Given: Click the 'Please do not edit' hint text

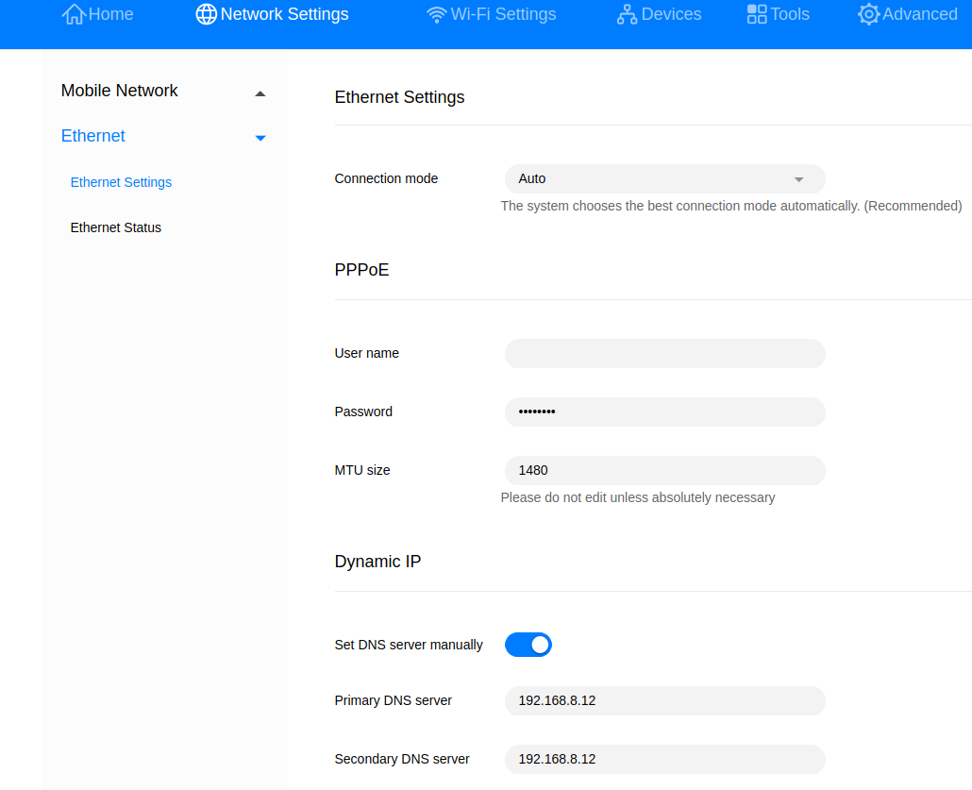Looking at the screenshot, I should point(637,498).
